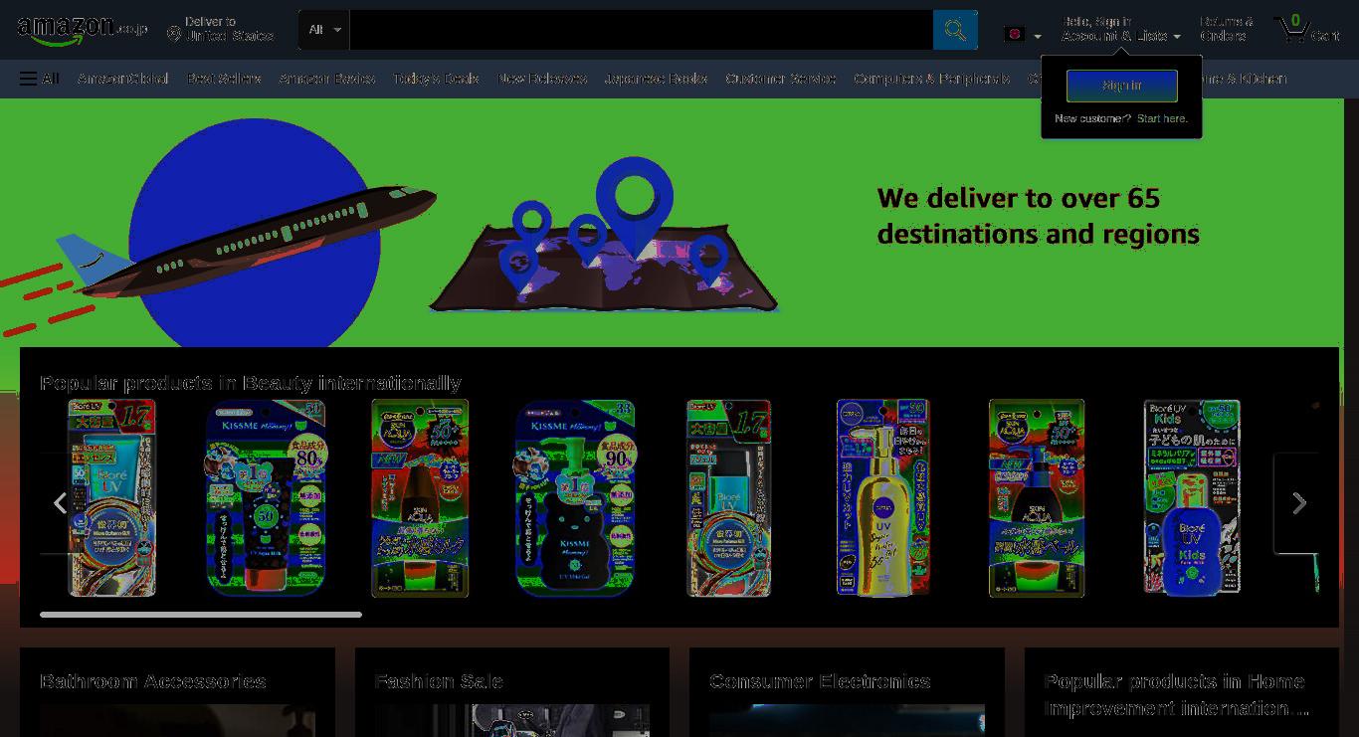This screenshot has height=737, width=1359.
Task: Open AmazonGlobal in navigation bar
Action: click(123, 79)
